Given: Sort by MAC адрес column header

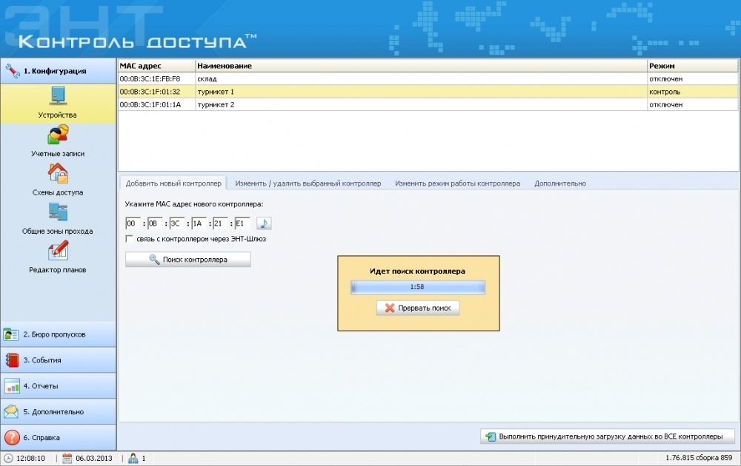Looking at the screenshot, I should [x=156, y=66].
